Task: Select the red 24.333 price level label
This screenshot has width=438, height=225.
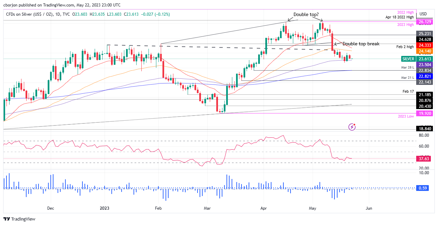Action: point(424,45)
